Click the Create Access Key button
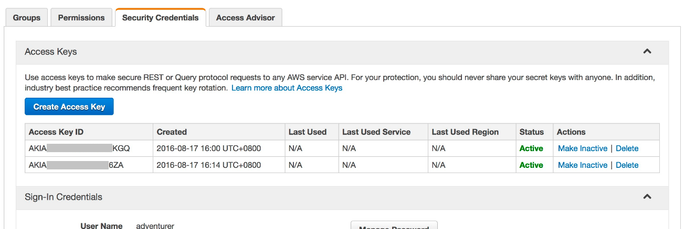Image resolution: width=685 pixels, height=229 pixels. [69, 107]
